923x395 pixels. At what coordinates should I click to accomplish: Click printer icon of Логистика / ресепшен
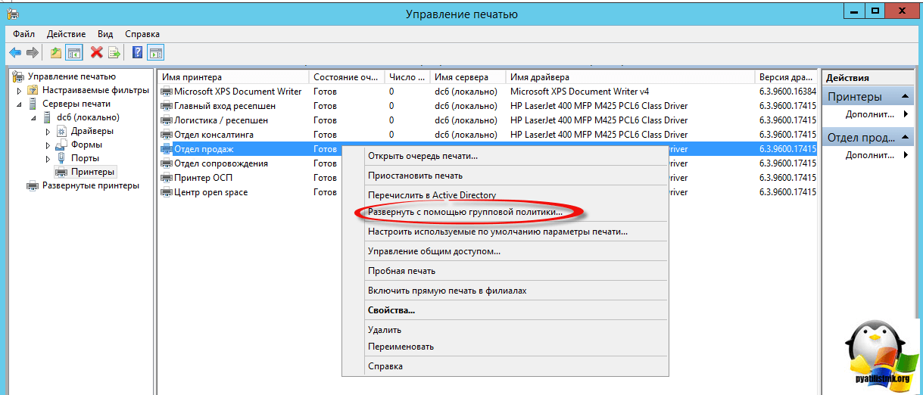(x=167, y=120)
